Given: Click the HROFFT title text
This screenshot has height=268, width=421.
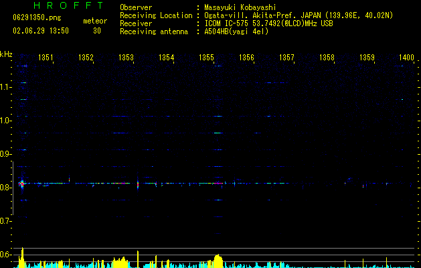Looking at the screenshot, I should (69, 5).
